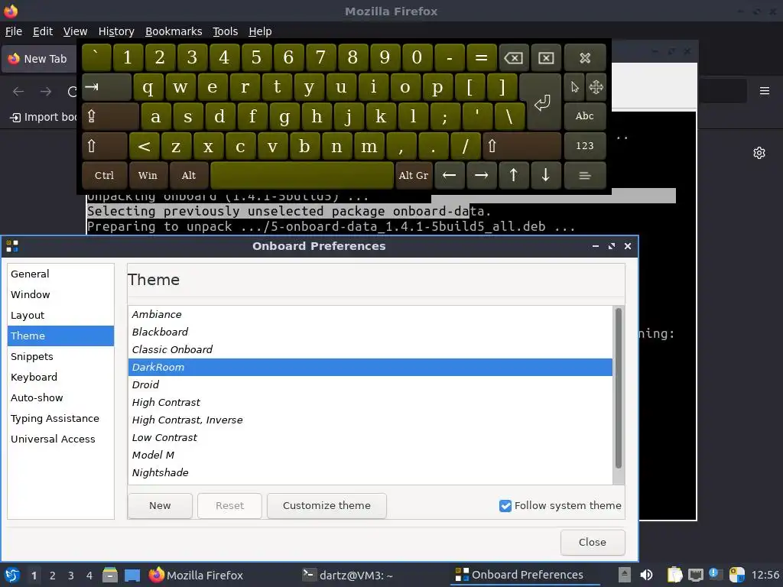Open Firefox Edit menu
This screenshot has height=587, width=783.
pyautogui.click(x=43, y=31)
